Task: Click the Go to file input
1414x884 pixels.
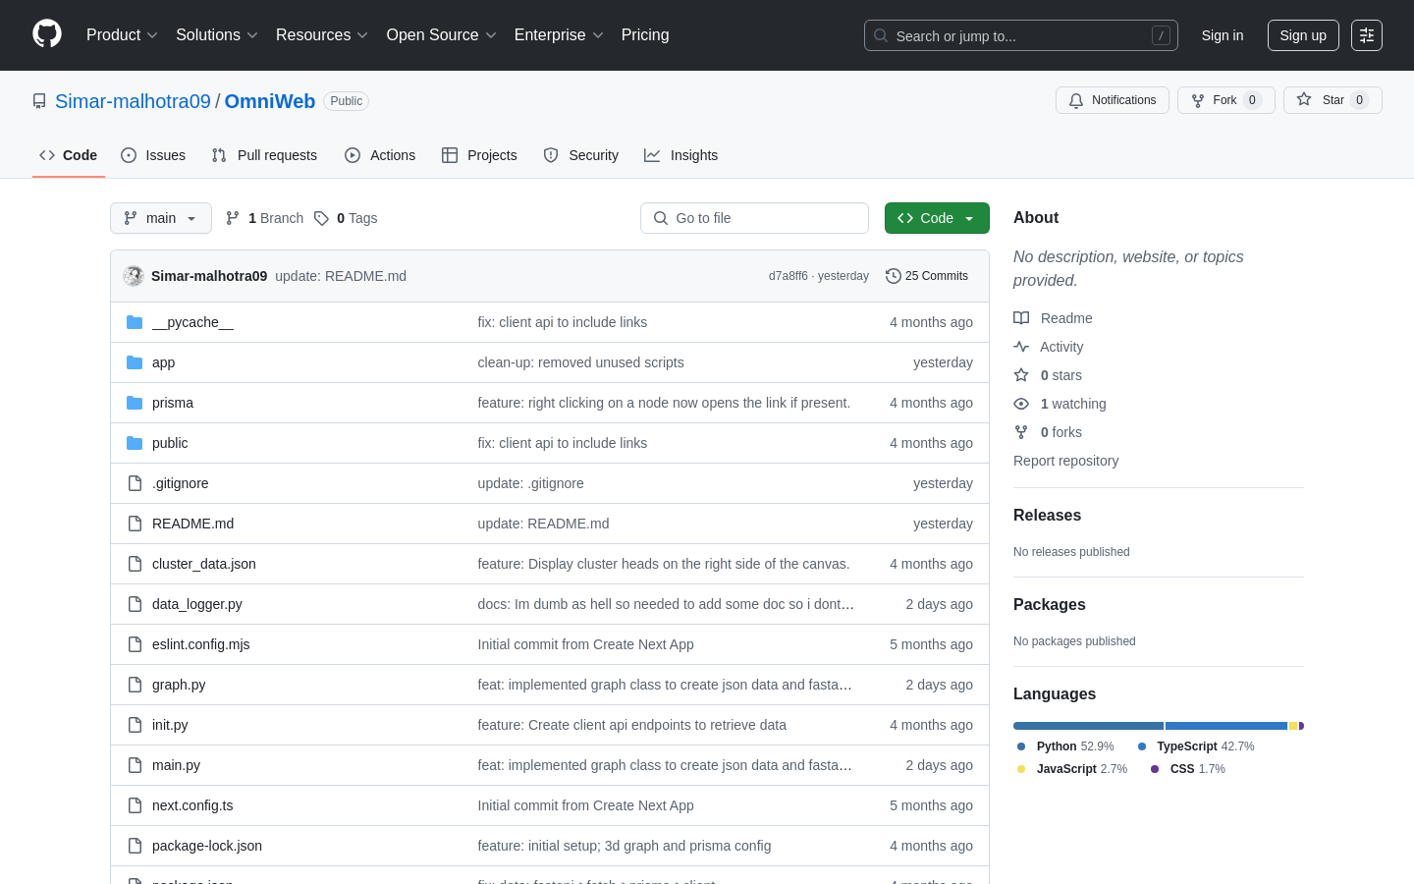Action: pyautogui.click(x=754, y=218)
